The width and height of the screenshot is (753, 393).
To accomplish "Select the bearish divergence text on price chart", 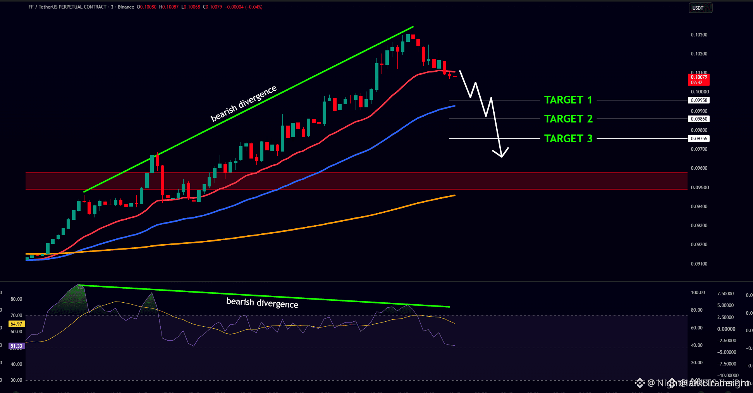I will click(244, 103).
